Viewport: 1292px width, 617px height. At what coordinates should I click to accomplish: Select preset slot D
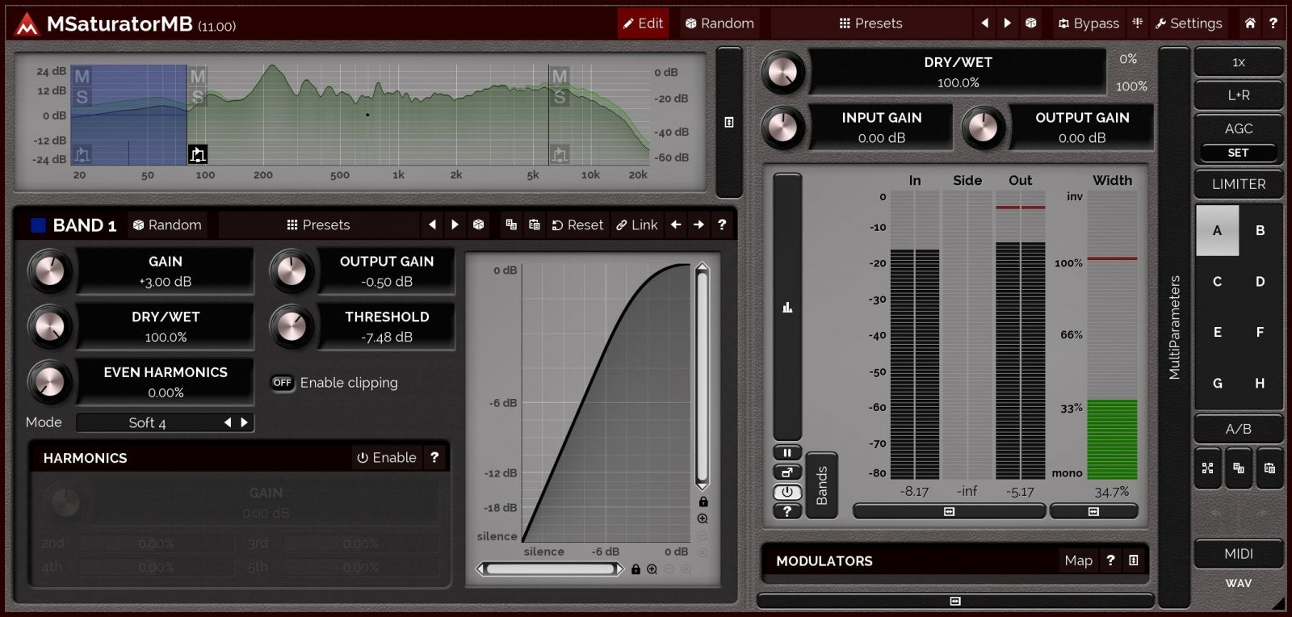pyautogui.click(x=1260, y=282)
